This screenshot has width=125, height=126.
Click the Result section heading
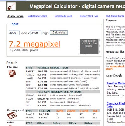(12, 63)
